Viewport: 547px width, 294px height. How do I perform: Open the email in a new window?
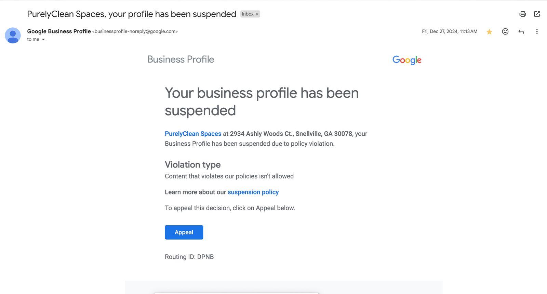click(x=537, y=14)
